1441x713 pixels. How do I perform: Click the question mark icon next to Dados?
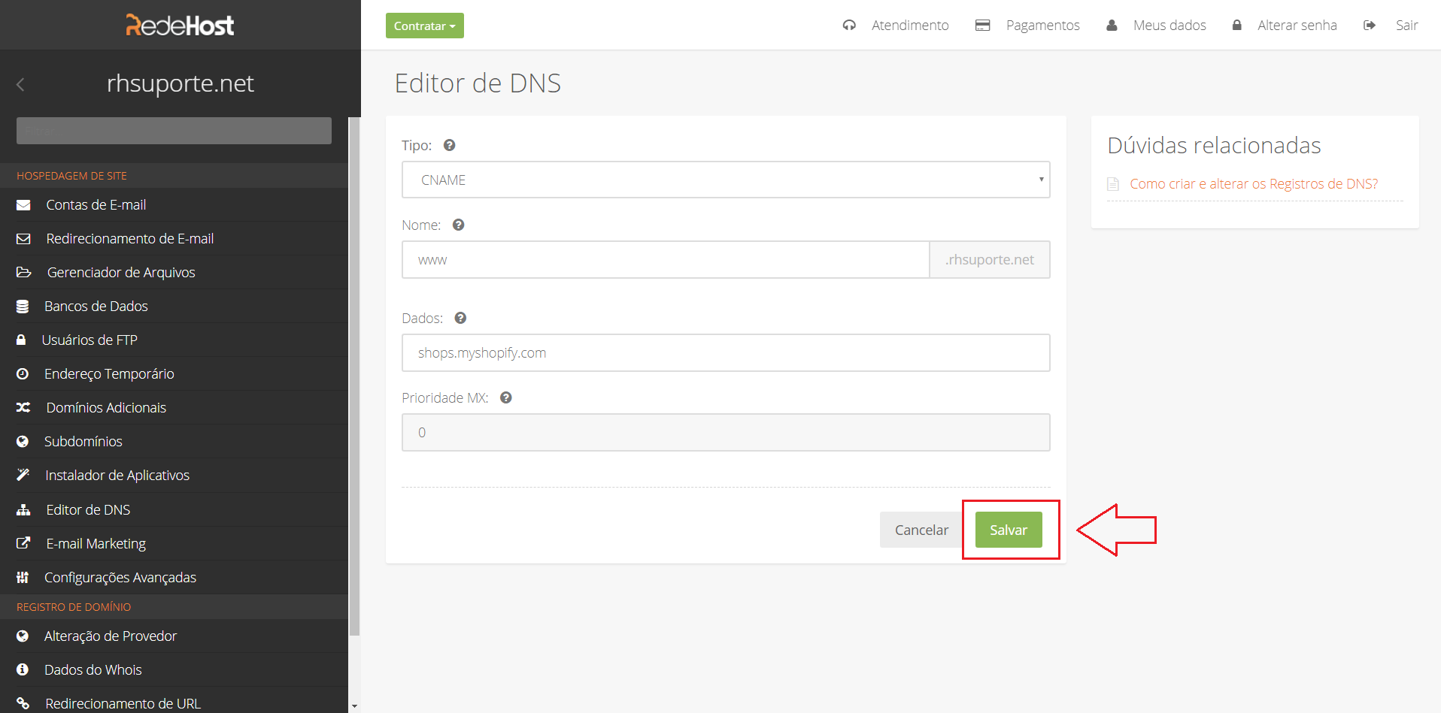[460, 319]
